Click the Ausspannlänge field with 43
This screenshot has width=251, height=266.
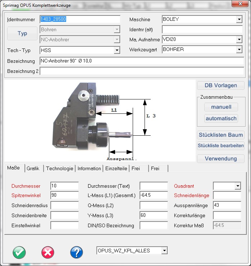pos(227,205)
